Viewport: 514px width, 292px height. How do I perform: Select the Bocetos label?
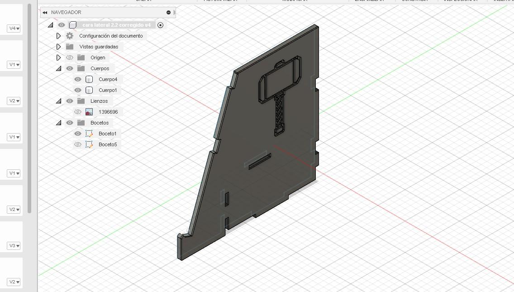point(100,123)
